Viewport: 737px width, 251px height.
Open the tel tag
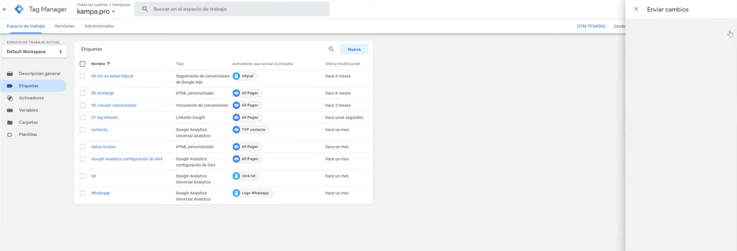(x=93, y=176)
